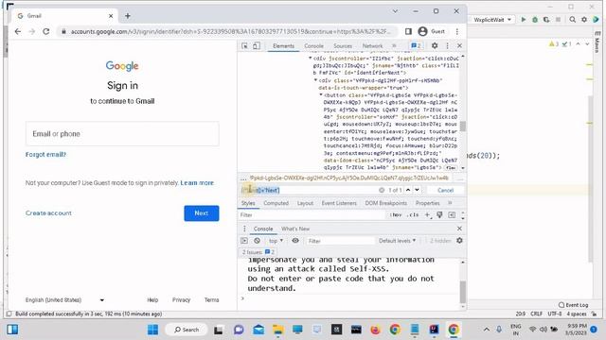The width and height of the screenshot is (606, 340).
Task: Click the 2 Issues link in console
Action: (258, 252)
